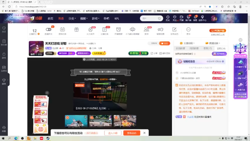Click the purple 成为钻粉 button
The width and height of the screenshot is (250, 141).
219,54
